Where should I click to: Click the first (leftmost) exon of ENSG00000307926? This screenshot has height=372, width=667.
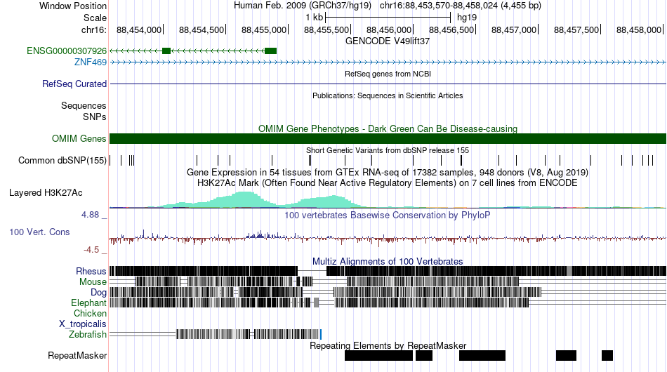pyautogui.click(x=166, y=51)
